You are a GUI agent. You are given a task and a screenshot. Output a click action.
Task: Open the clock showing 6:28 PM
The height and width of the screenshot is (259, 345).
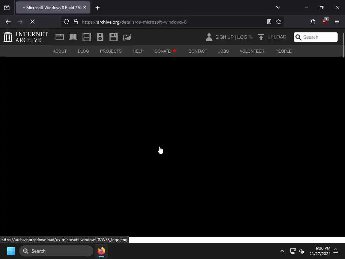320,251
